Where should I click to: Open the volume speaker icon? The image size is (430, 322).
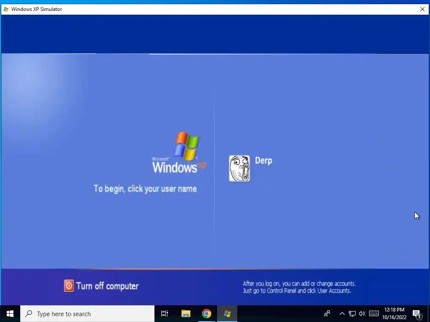(x=362, y=314)
